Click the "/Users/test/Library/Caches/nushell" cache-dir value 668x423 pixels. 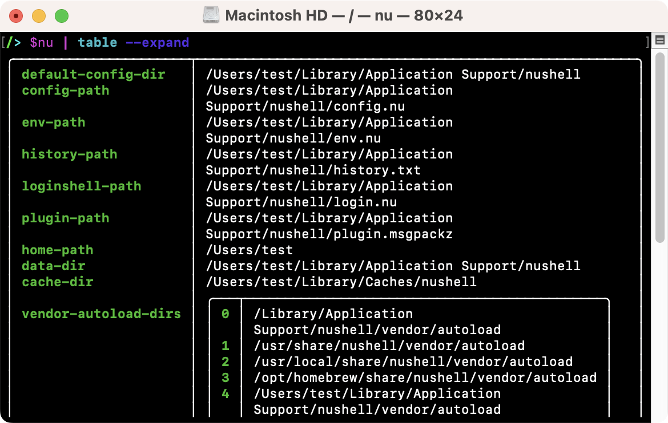341,282
